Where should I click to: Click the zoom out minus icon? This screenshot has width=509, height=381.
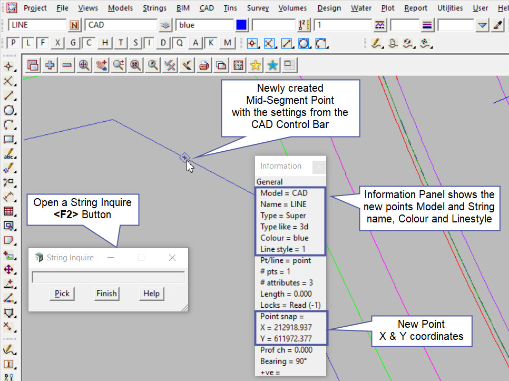(x=67, y=65)
